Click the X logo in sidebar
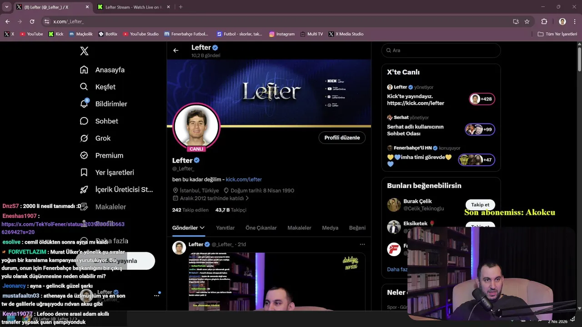 tap(84, 51)
